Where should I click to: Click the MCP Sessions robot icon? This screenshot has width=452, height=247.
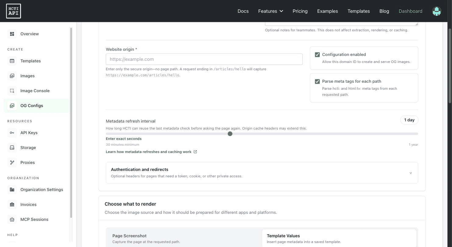coord(12,219)
